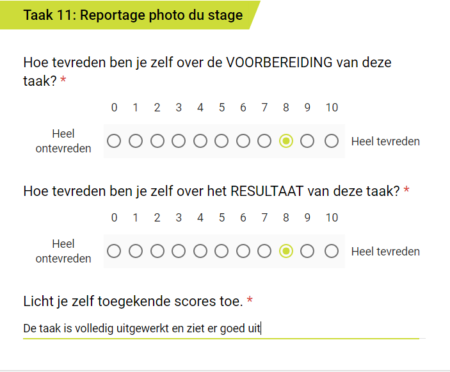Set VOORBEREIDING rating to 7
450x372 pixels.
click(264, 141)
